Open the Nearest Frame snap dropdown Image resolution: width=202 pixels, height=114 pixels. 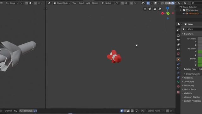156,111
